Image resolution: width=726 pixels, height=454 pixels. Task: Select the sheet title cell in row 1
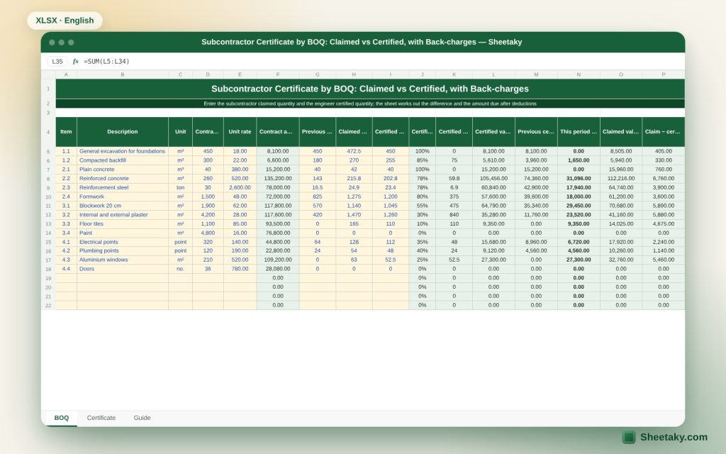[x=370, y=89]
